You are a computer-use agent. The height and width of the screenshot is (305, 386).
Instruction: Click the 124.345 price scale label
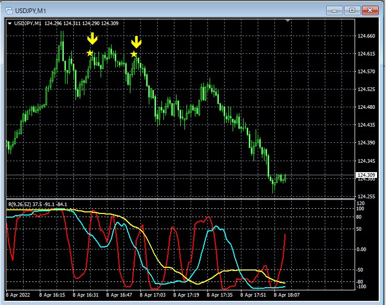point(366,161)
